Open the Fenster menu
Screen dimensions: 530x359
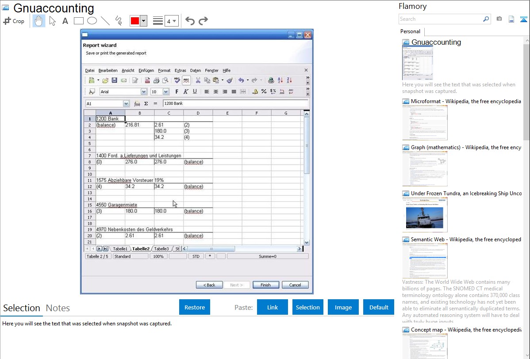click(211, 70)
